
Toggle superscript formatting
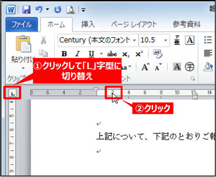tap(139, 54)
